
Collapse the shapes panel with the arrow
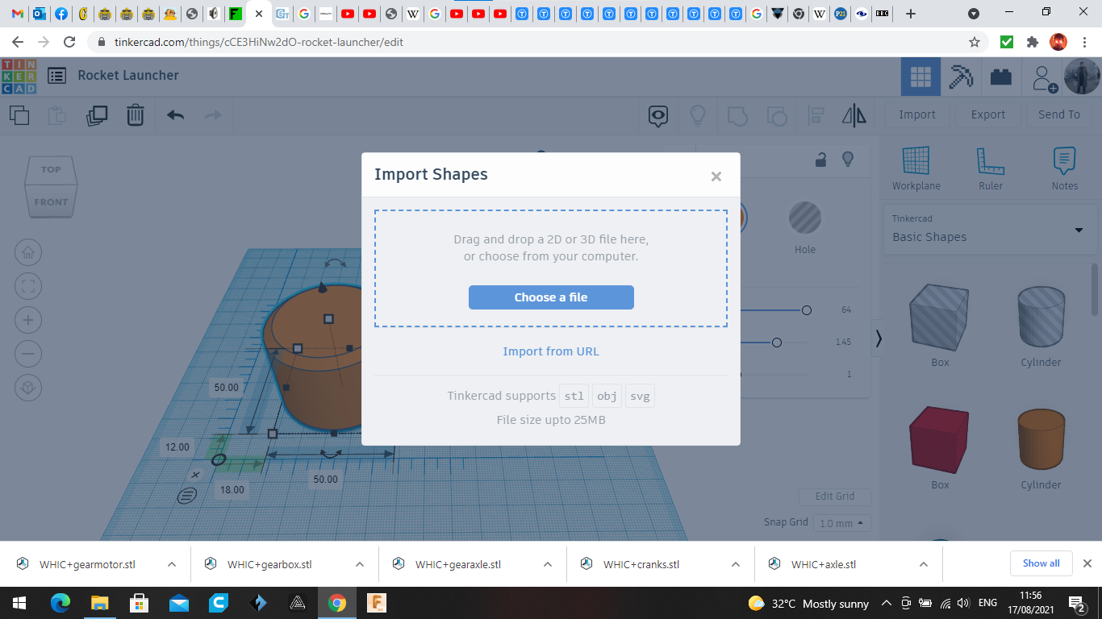click(879, 339)
